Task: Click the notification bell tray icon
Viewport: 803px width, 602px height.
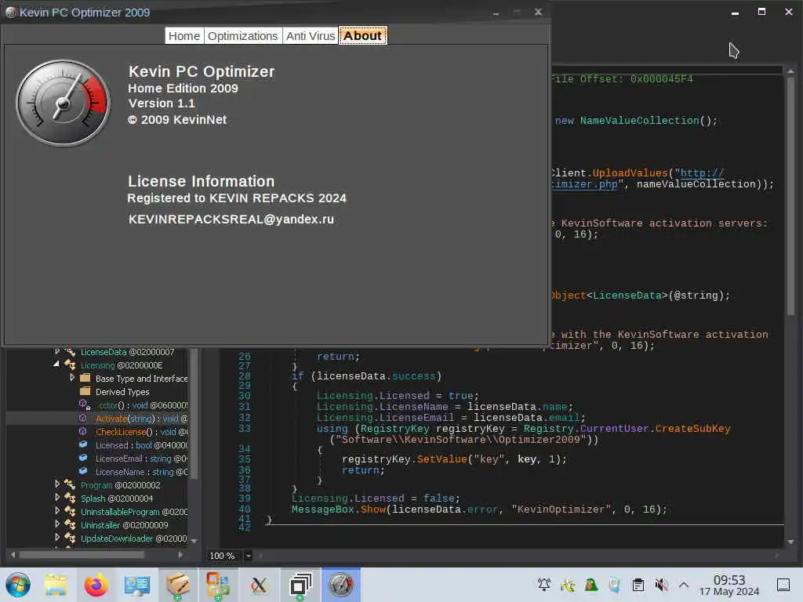Action: (x=544, y=585)
